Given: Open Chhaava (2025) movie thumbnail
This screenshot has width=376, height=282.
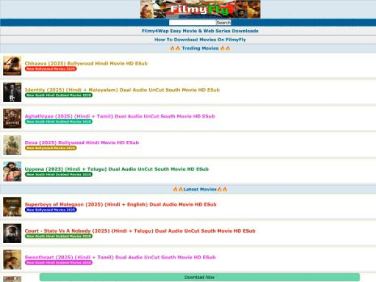Looking at the screenshot, I should [13, 66].
